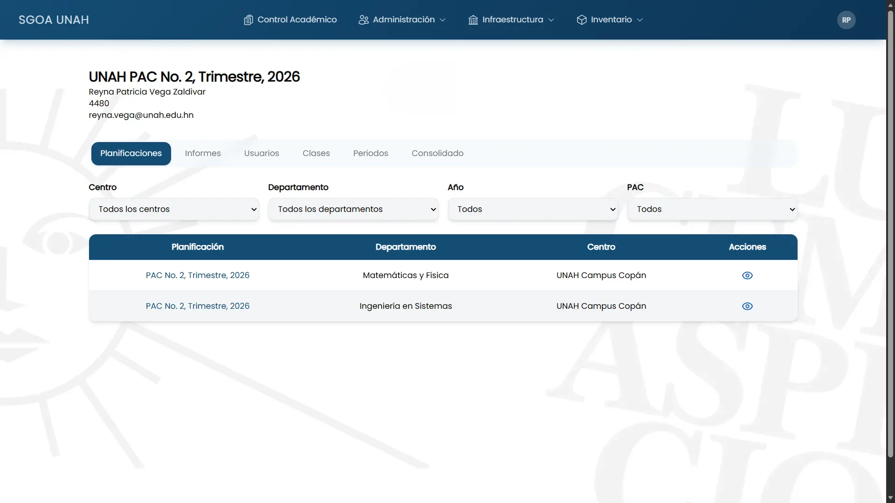Click the Planificación column header
Screen dimensions: 895x503
coord(198,247)
